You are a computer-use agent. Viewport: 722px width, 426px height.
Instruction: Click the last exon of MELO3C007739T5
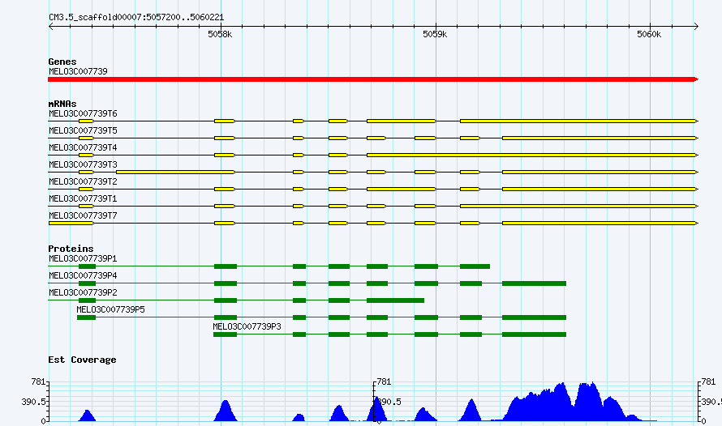pos(600,138)
